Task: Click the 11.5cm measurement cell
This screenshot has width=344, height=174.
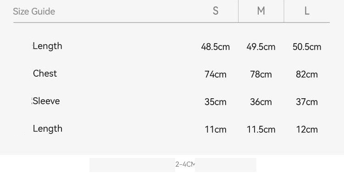Action: tap(261, 129)
